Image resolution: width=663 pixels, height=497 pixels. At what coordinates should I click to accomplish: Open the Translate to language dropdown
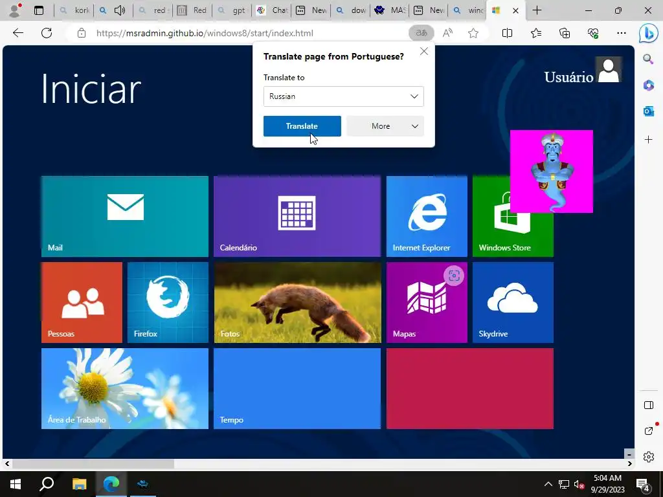point(343,96)
